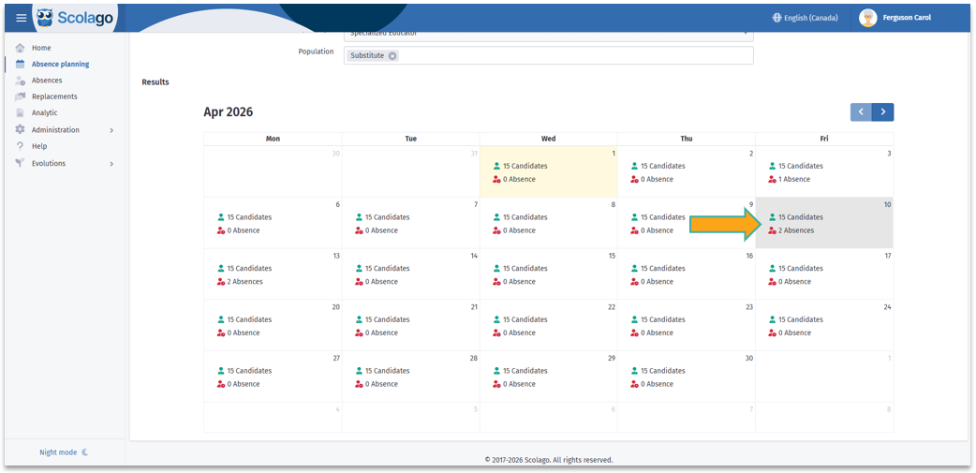The height and width of the screenshot is (473, 976).
Task: Expand the Administration submenu chevron
Action: [x=111, y=130]
